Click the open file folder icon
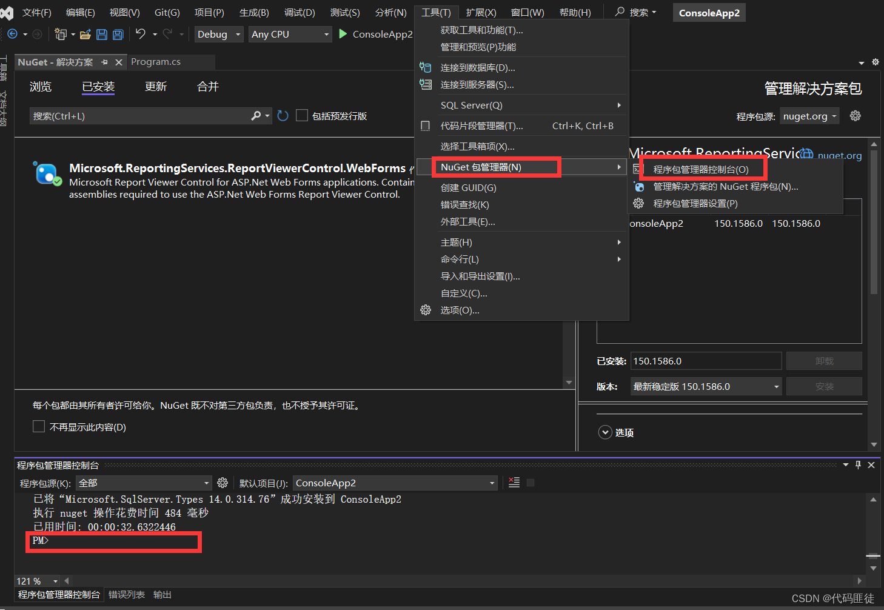Image resolution: width=884 pixels, height=610 pixels. pos(85,35)
